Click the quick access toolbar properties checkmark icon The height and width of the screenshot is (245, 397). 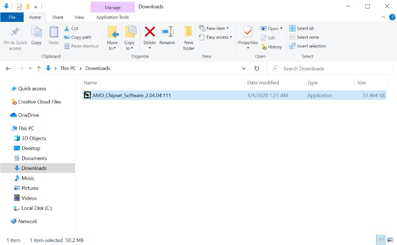pyautogui.click(x=19, y=7)
